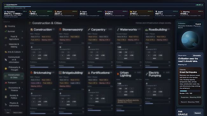This screenshot has width=207, height=116.
Task: Click the Fortifications card icon
Action: click(89, 73)
